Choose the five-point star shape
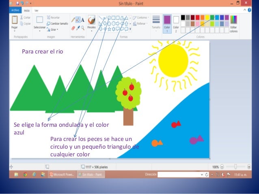Image resolution: width=259 pixels, height=194 pixels. (x=109, y=29)
